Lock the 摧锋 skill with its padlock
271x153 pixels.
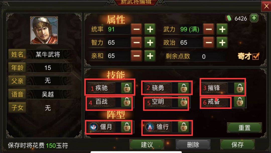240,88
